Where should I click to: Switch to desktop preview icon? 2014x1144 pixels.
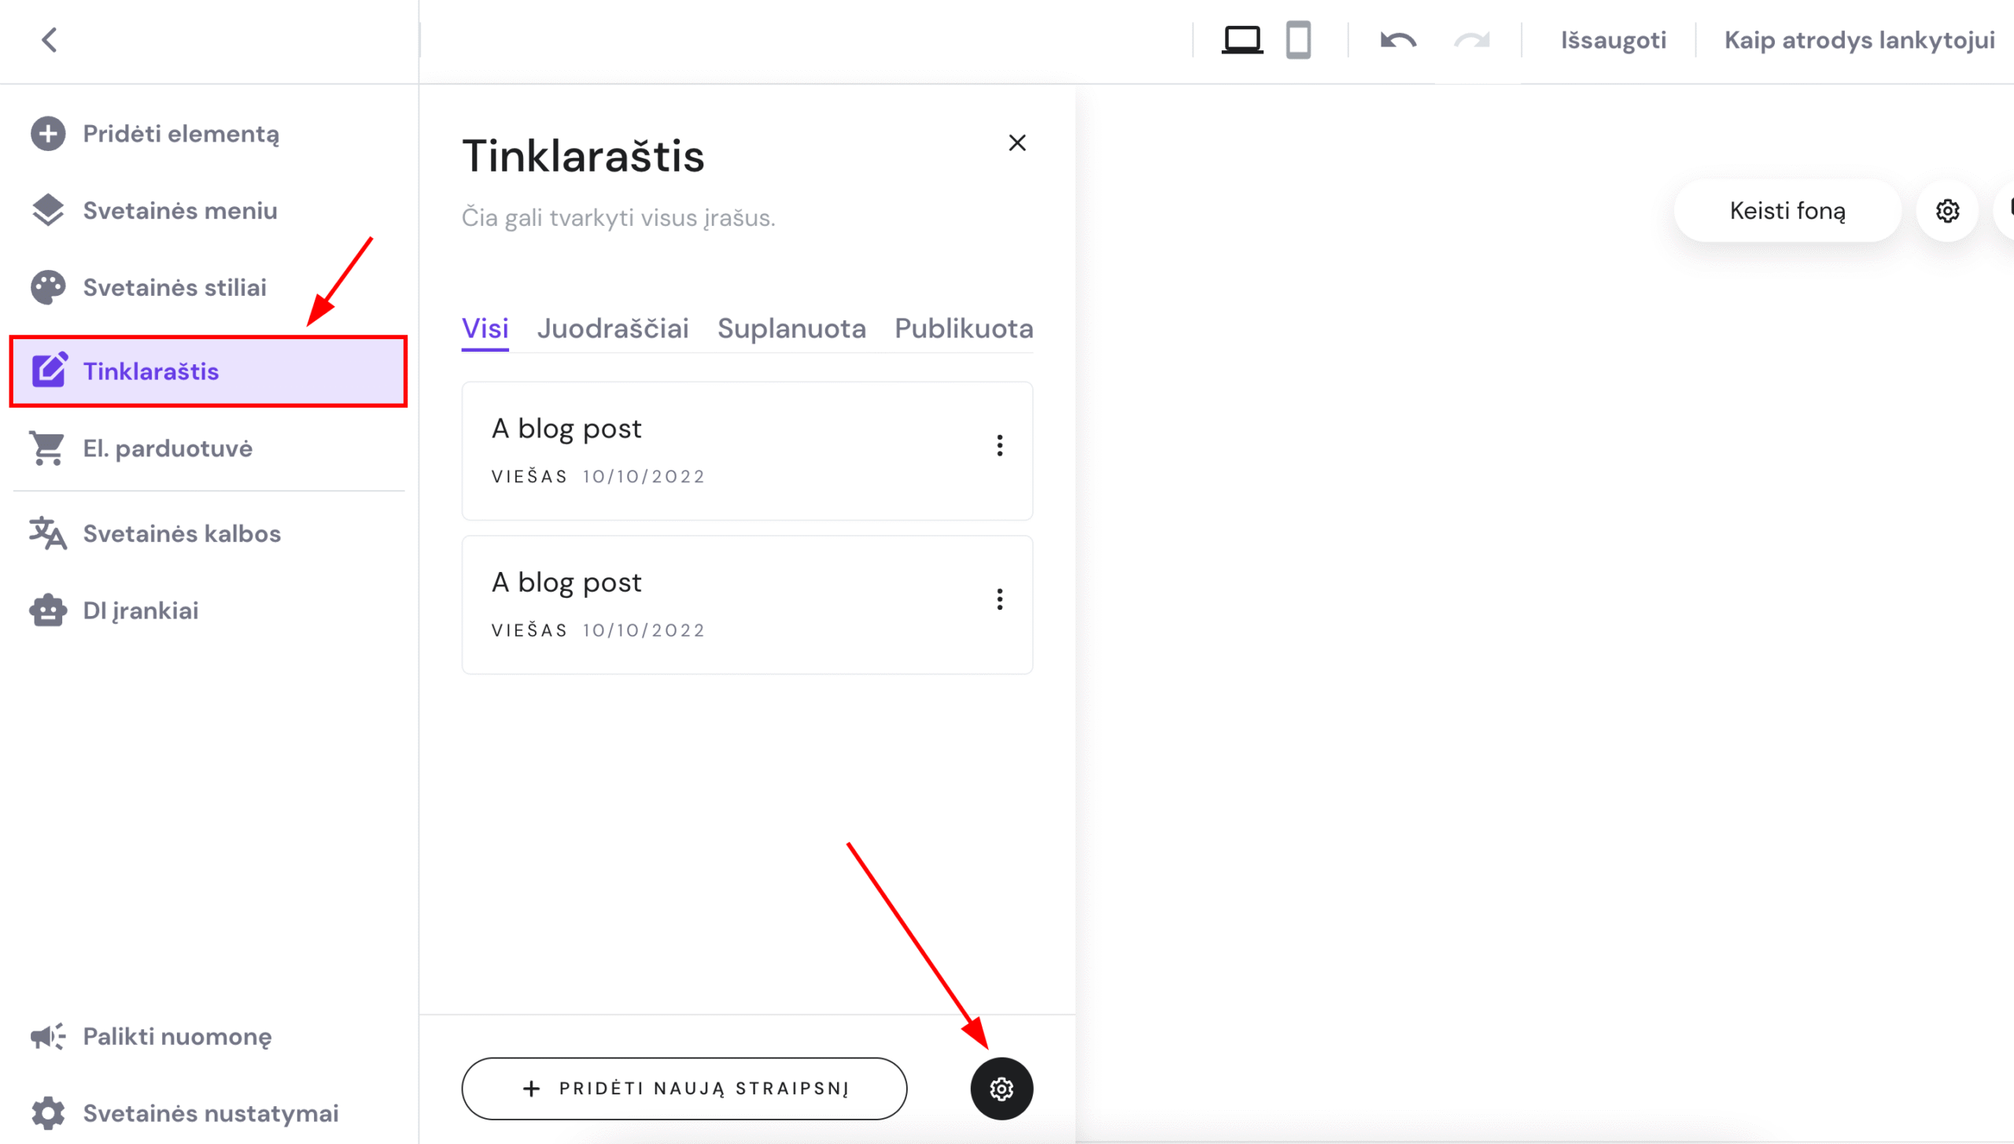[x=1241, y=39]
